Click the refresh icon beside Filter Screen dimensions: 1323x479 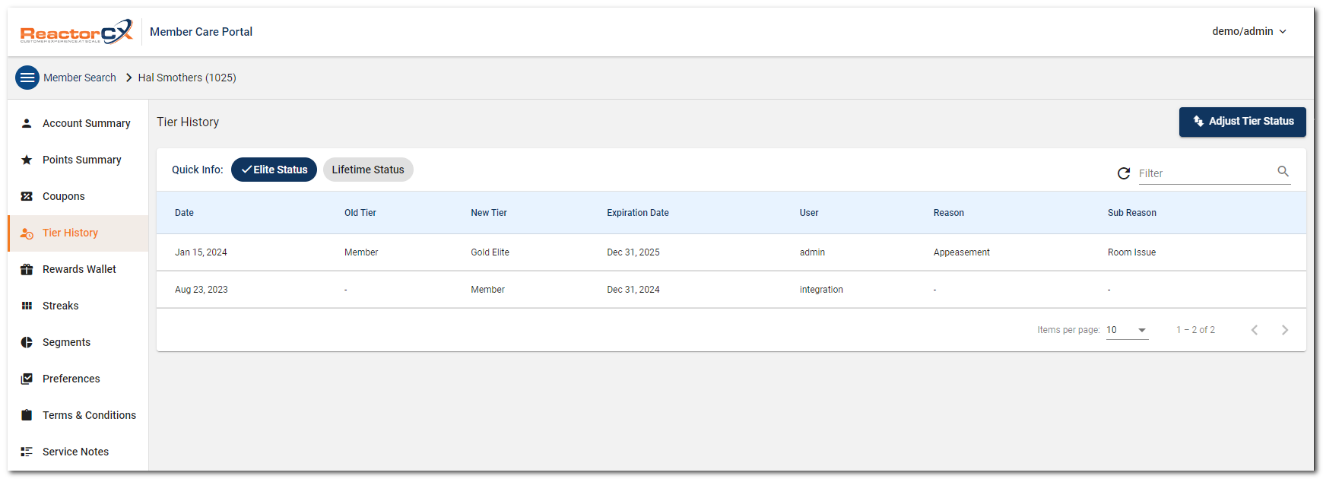(1123, 173)
